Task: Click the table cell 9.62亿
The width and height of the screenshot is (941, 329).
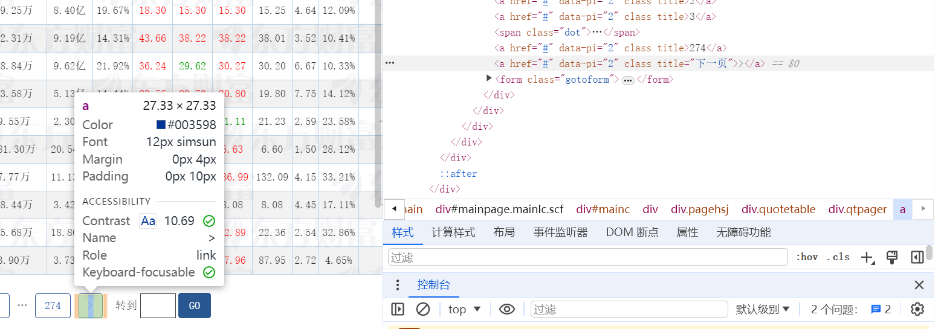Action: (70, 66)
